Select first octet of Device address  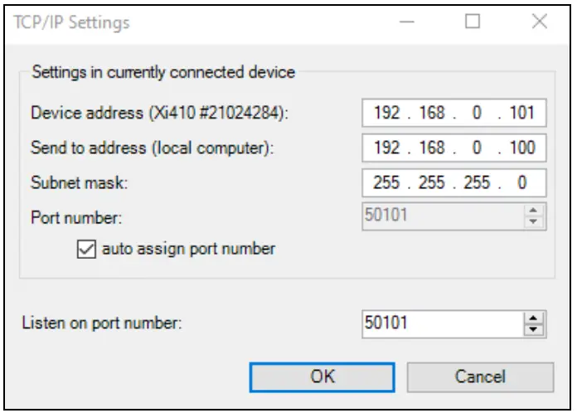pyautogui.click(x=387, y=113)
